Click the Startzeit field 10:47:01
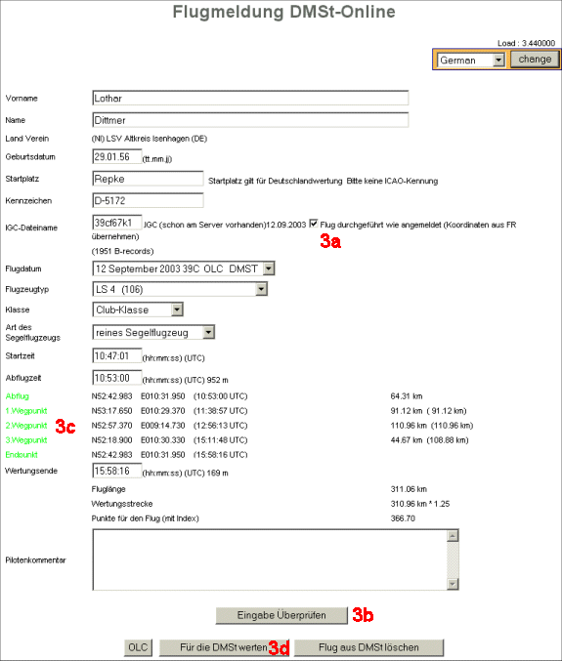The width and height of the screenshot is (562, 661). click(x=117, y=355)
